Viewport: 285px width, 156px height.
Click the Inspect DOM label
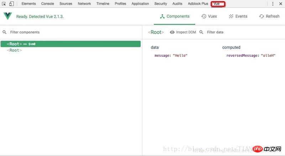[x=186, y=32]
